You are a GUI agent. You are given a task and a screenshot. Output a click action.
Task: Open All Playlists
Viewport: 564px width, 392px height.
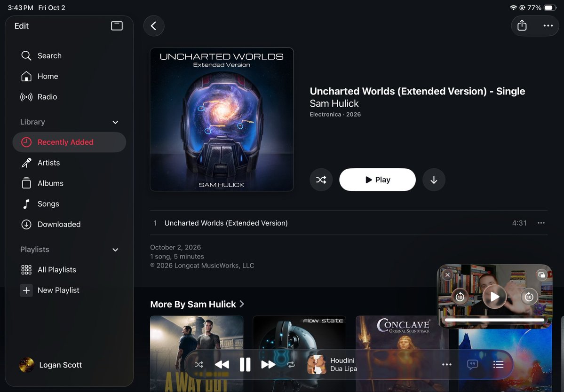point(69,270)
